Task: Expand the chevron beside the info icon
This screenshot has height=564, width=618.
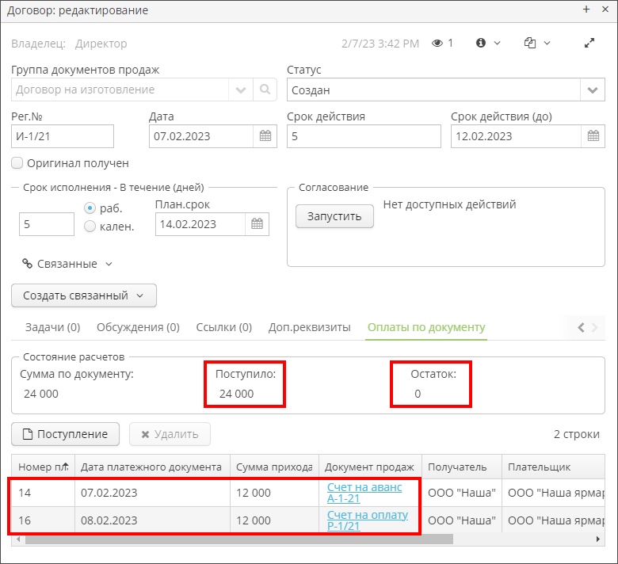Action: pyautogui.click(x=497, y=43)
